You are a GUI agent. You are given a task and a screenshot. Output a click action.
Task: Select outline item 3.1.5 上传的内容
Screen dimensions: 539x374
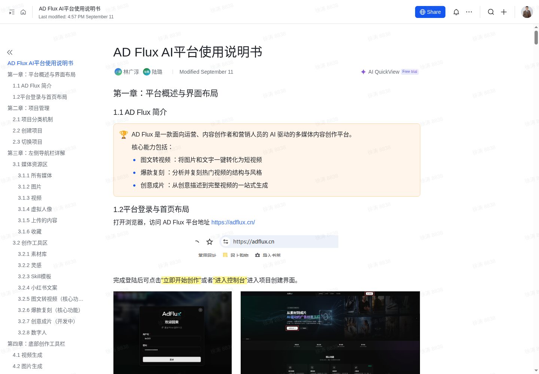(x=38, y=220)
